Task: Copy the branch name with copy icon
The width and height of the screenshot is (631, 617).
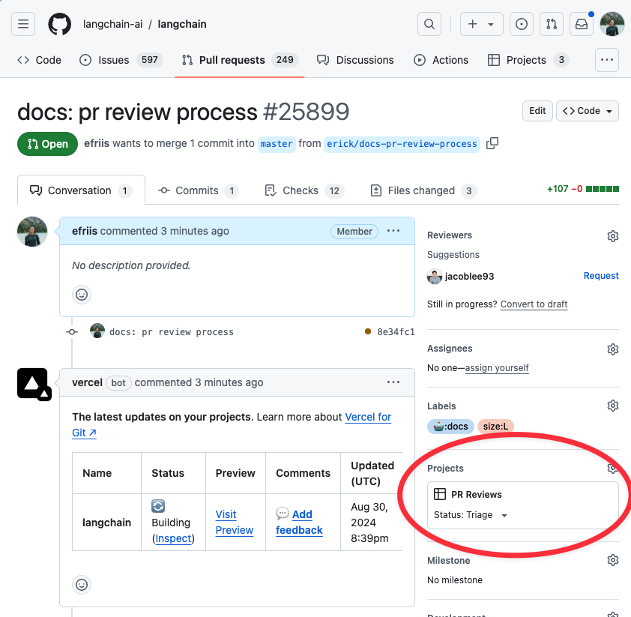Action: click(x=492, y=143)
